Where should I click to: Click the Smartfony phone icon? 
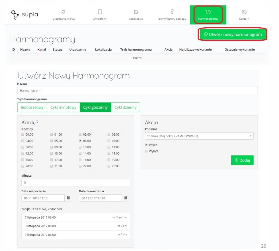(100, 12)
